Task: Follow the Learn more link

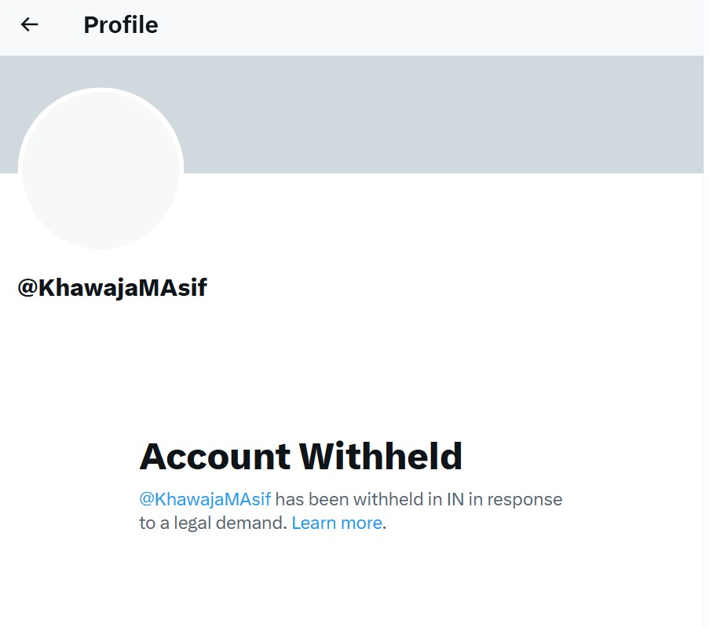Action: (x=336, y=523)
